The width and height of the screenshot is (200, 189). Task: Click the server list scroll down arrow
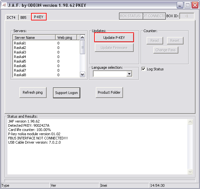click(83, 74)
